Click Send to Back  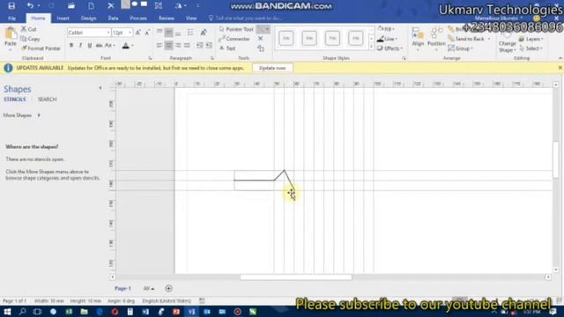(470, 39)
